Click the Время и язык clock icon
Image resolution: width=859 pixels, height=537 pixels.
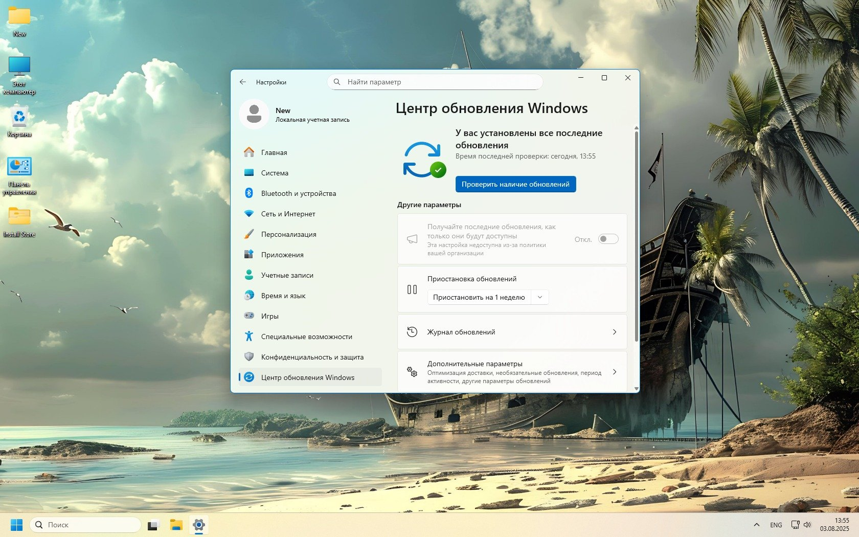[x=249, y=296]
